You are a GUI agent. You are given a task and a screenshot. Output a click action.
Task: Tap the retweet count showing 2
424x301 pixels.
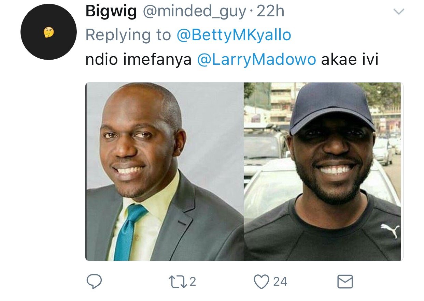coord(193,282)
